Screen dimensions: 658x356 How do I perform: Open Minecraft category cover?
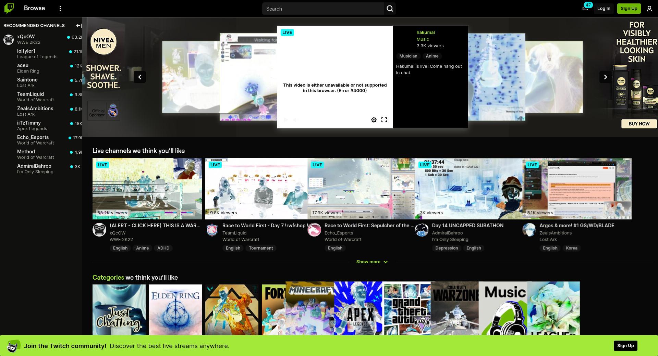click(x=310, y=308)
